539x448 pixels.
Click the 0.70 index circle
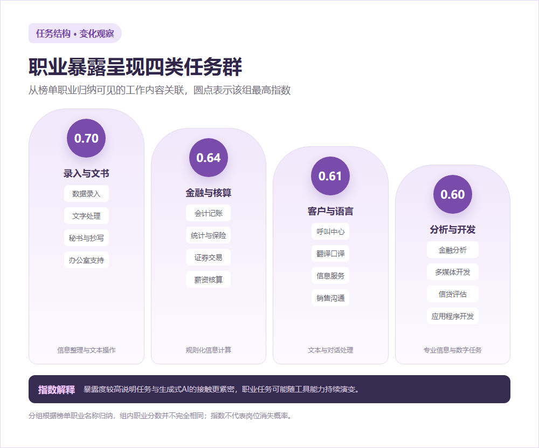click(86, 138)
